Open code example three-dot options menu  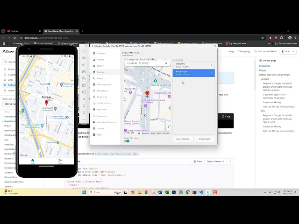(x=230, y=161)
